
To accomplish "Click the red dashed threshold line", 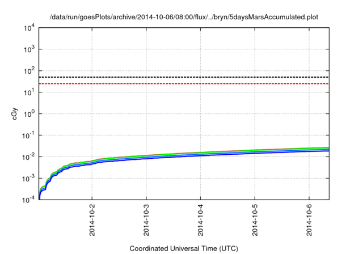I will (184, 83).
